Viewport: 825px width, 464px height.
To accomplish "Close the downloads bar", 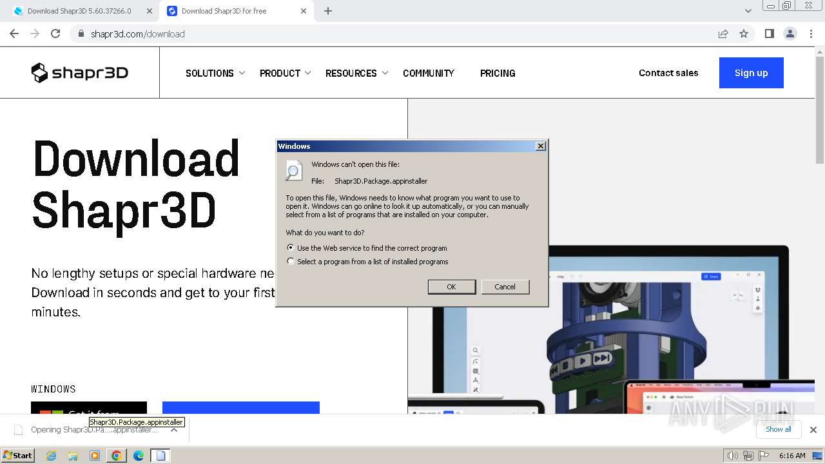I will coord(813,429).
